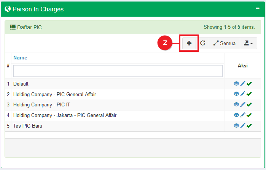
Task: Edit Holding Company - PIC General Affair
Action: coord(243,94)
